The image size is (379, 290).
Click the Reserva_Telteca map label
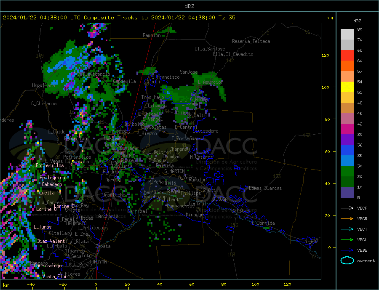pyautogui.click(x=251, y=41)
